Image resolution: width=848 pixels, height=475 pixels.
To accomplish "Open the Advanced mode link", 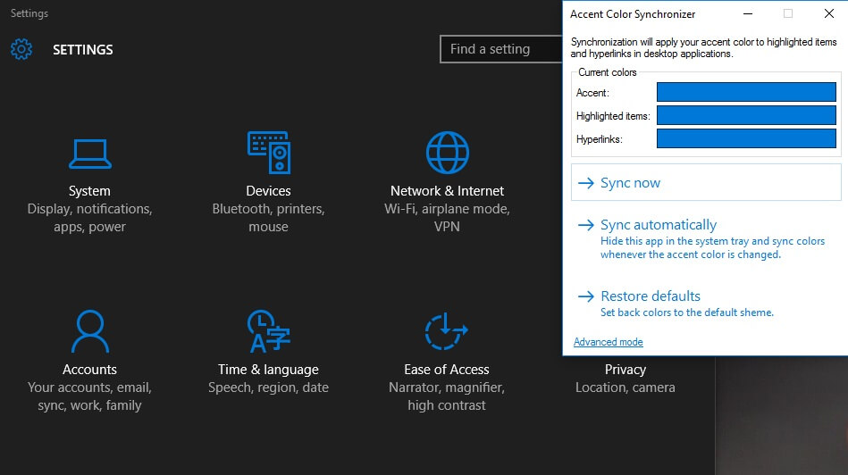I will coord(608,342).
